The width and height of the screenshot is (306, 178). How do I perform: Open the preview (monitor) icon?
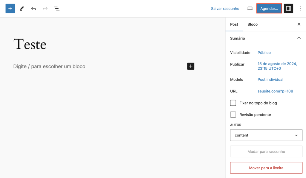(250, 8)
